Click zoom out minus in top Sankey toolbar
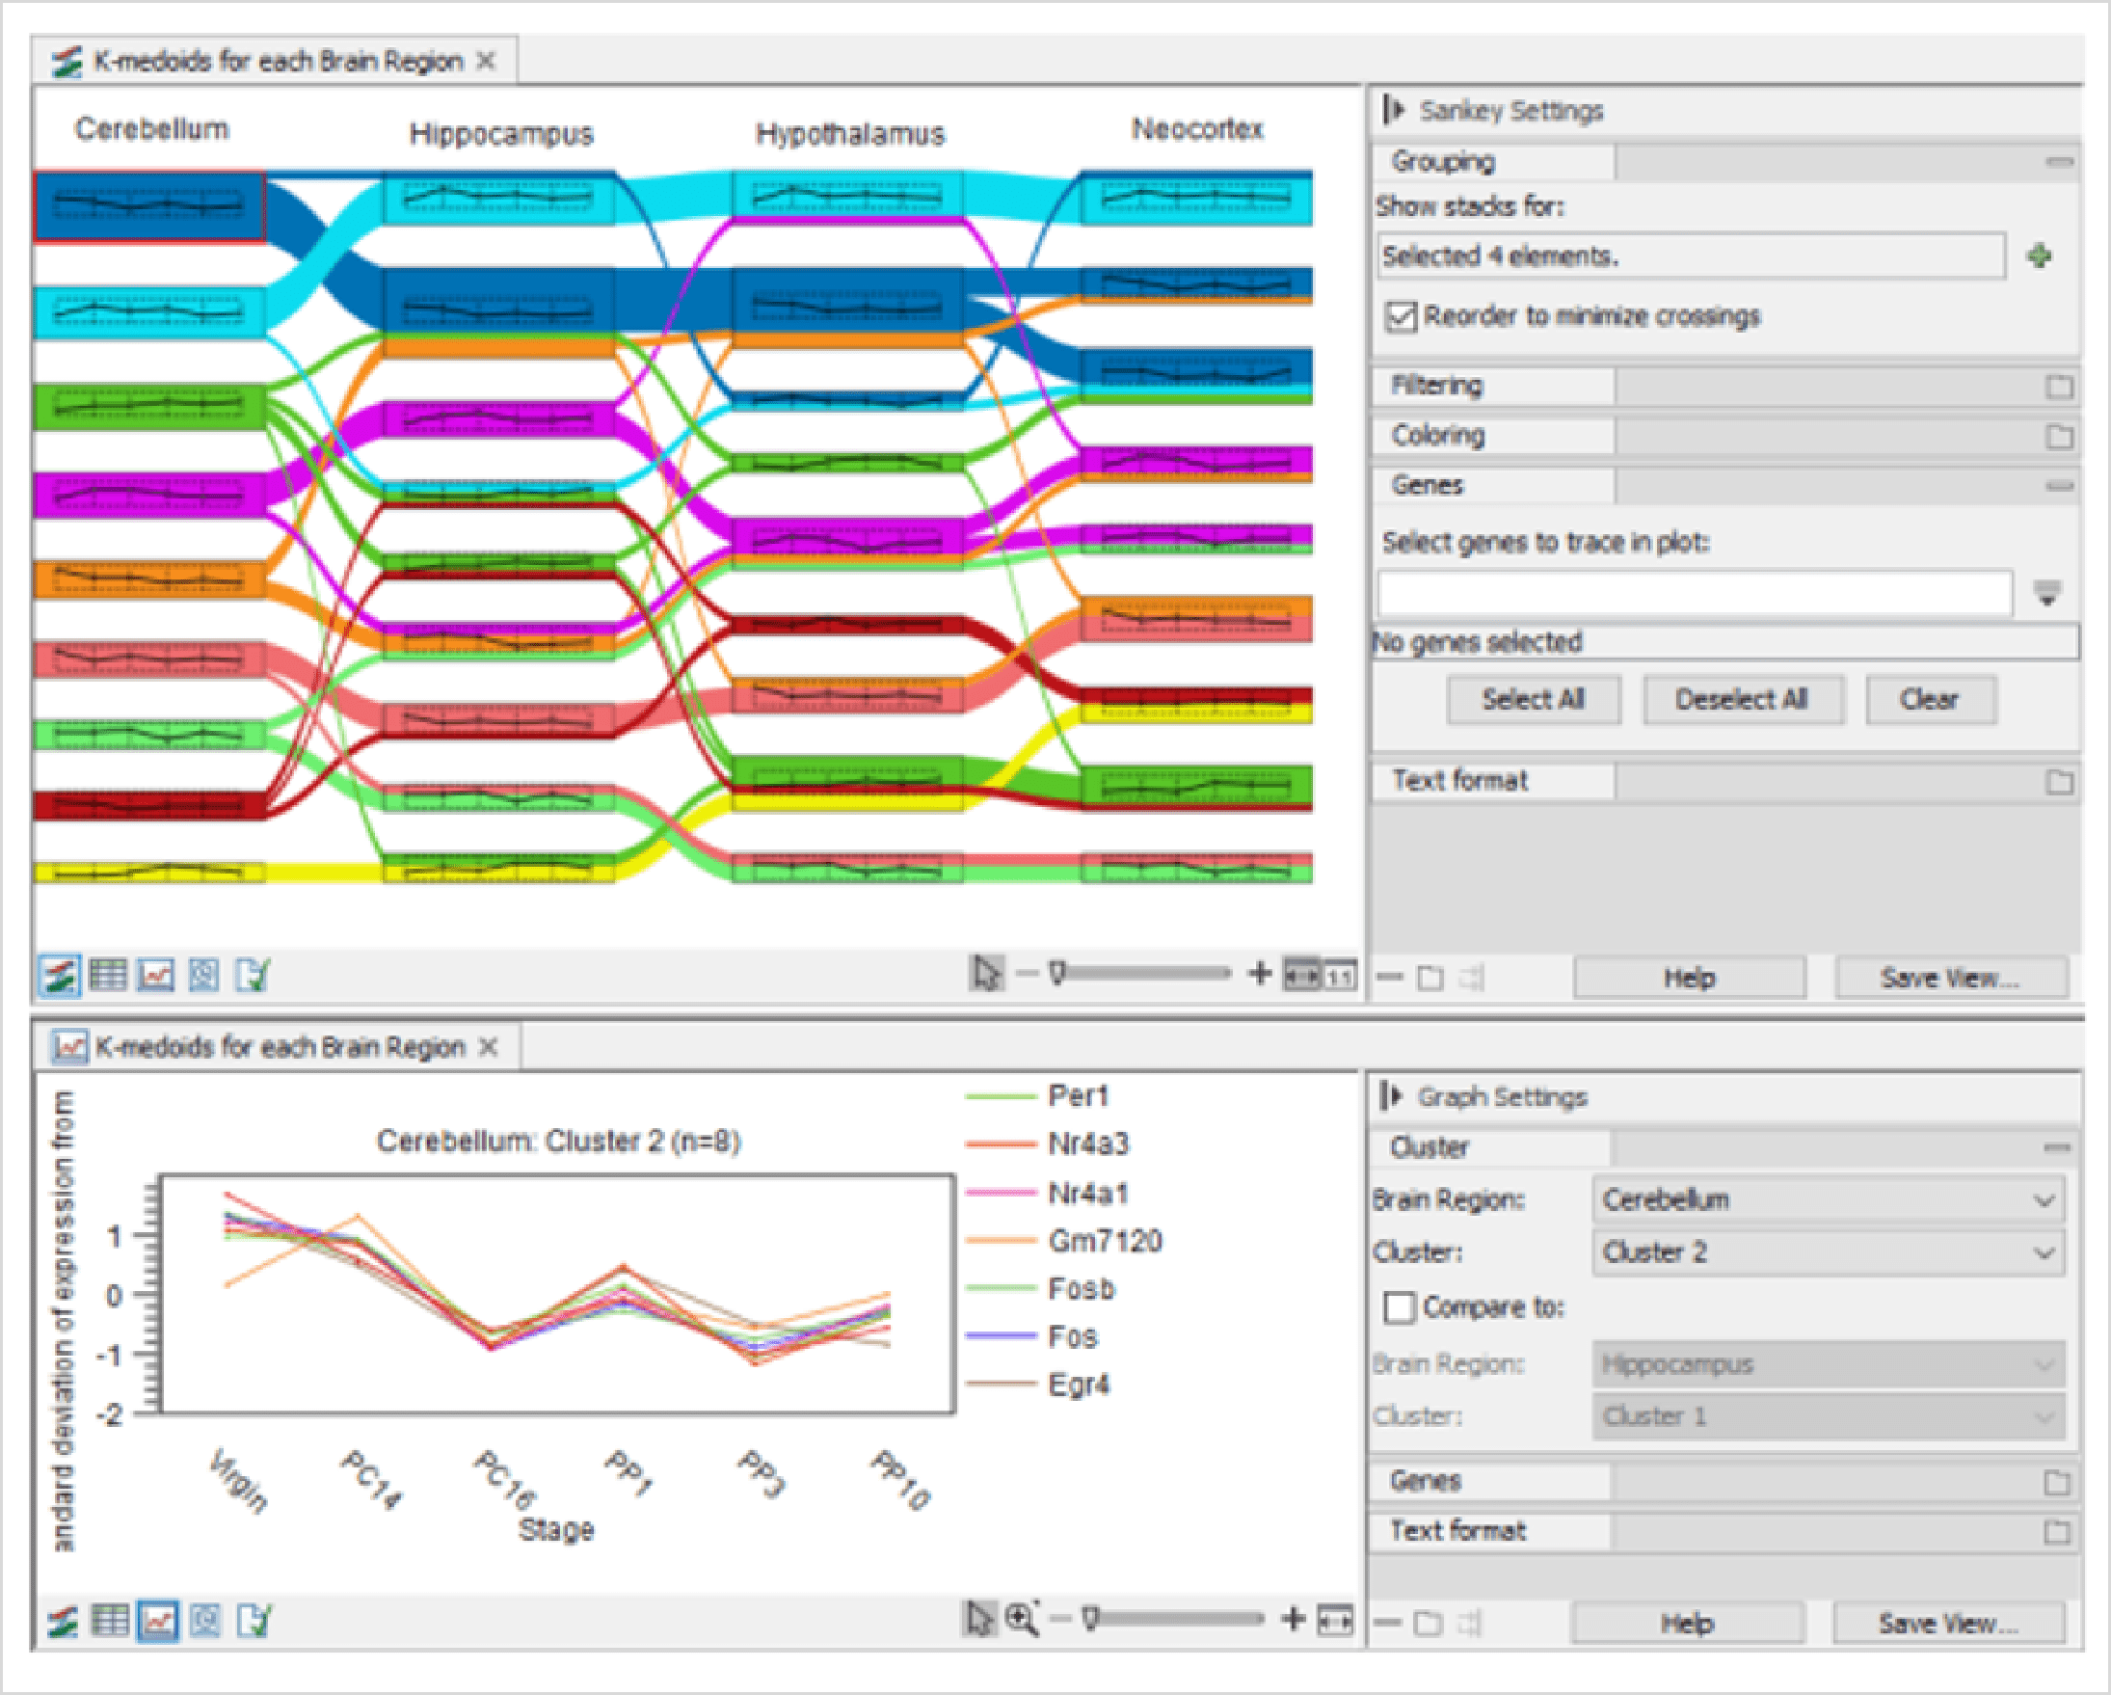 coord(1027,974)
